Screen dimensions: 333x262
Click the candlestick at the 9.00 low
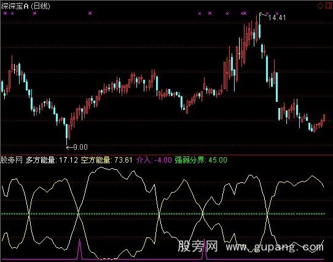click(67, 134)
